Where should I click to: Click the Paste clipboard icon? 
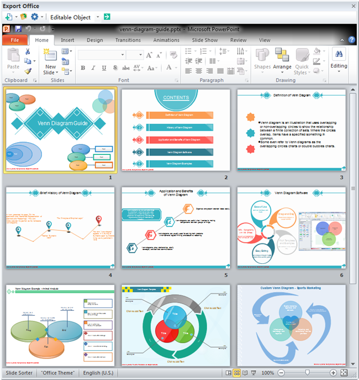(13, 55)
